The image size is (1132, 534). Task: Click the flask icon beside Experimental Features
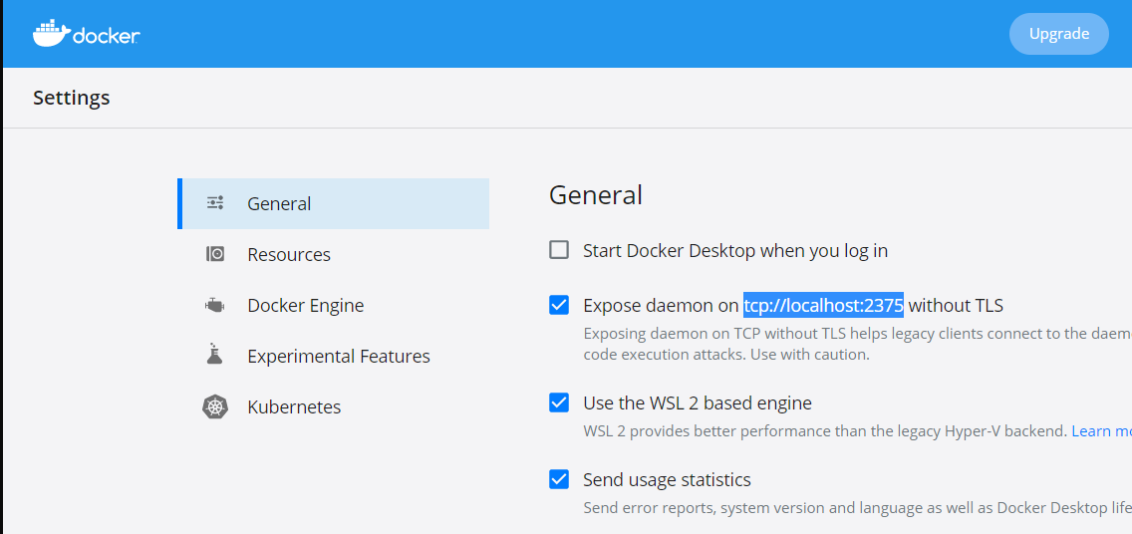[x=215, y=356]
